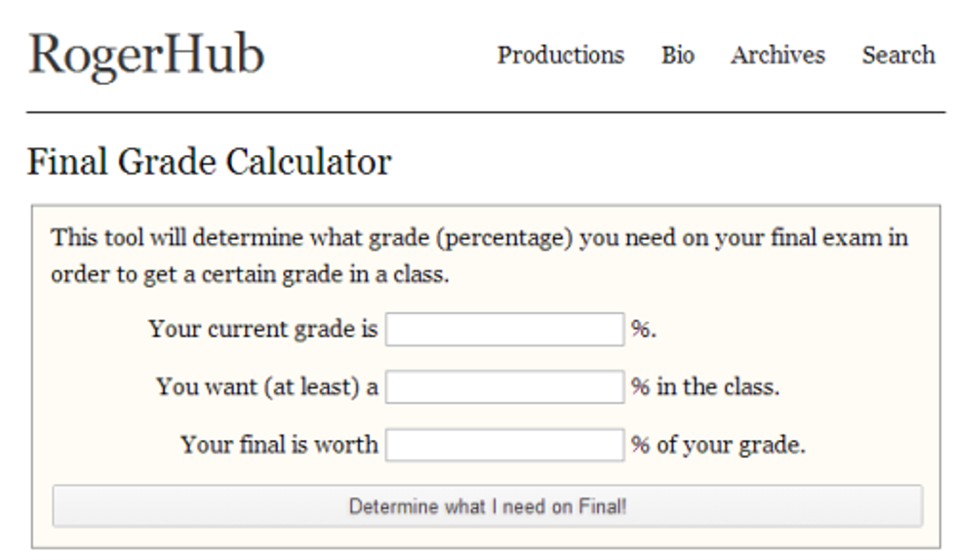Click the "% of your grade." text

[718, 445]
